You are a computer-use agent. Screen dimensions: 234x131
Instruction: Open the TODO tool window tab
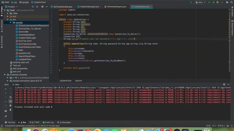tap(34, 122)
